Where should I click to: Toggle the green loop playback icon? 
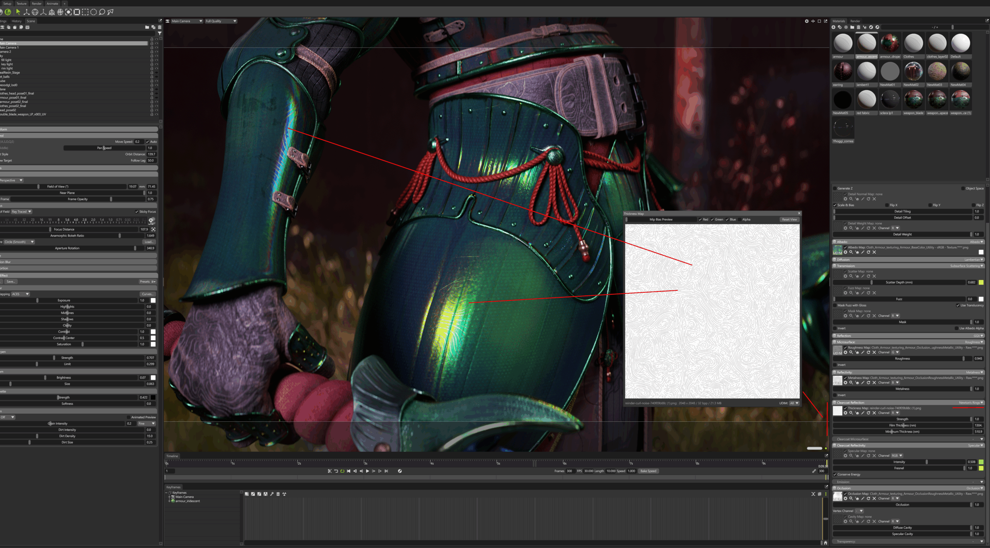tap(342, 471)
